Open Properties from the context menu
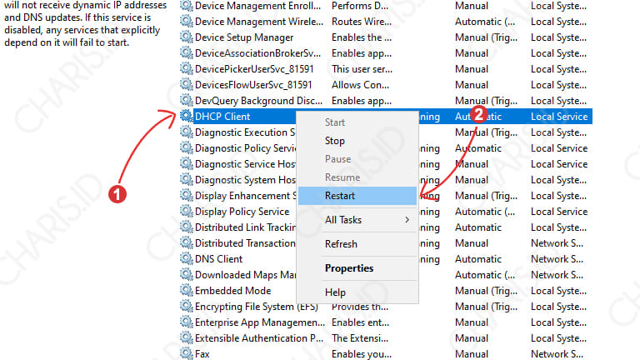 click(357, 268)
